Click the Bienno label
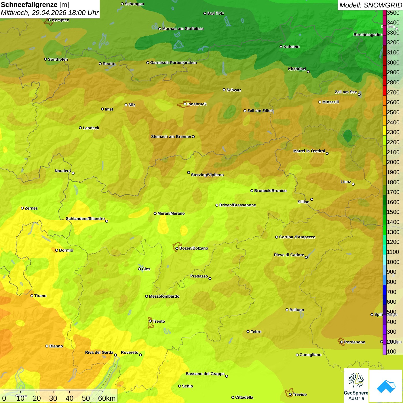This screenshot has height=403, width=403. 56,346
